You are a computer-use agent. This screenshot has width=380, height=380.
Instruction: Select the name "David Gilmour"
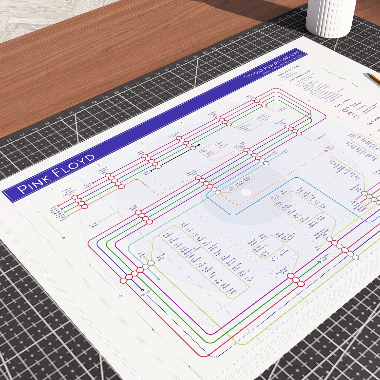pyautogui.click(x=87, y=186)
